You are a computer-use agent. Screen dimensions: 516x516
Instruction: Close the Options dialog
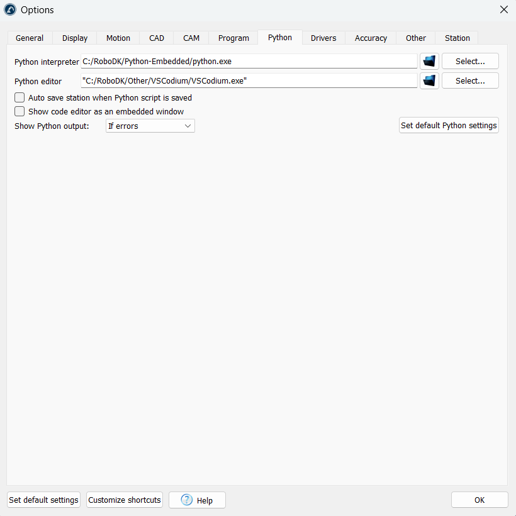click(x=504, y=9)
